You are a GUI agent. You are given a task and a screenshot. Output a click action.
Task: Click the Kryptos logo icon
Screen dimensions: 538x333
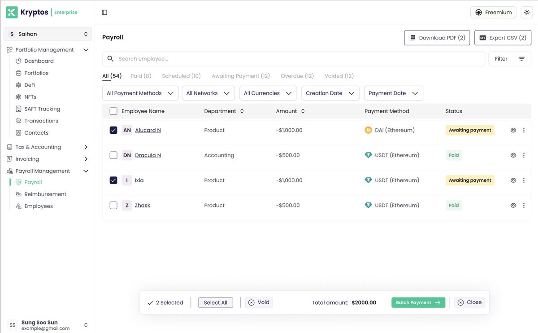12,12
